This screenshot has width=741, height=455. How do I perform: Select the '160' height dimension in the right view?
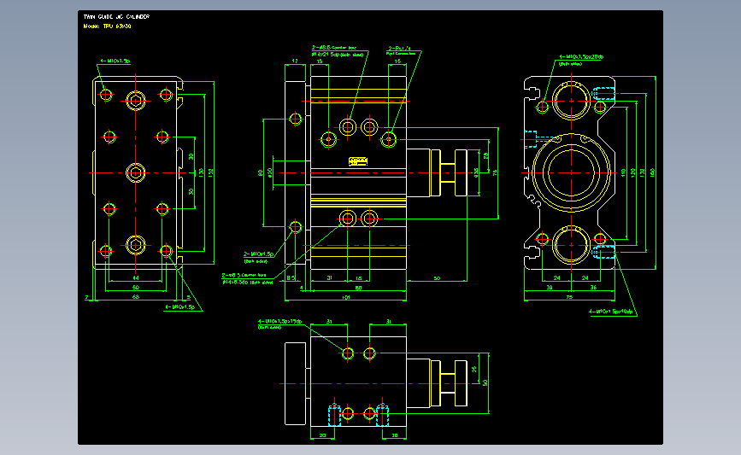coord(652,172)
